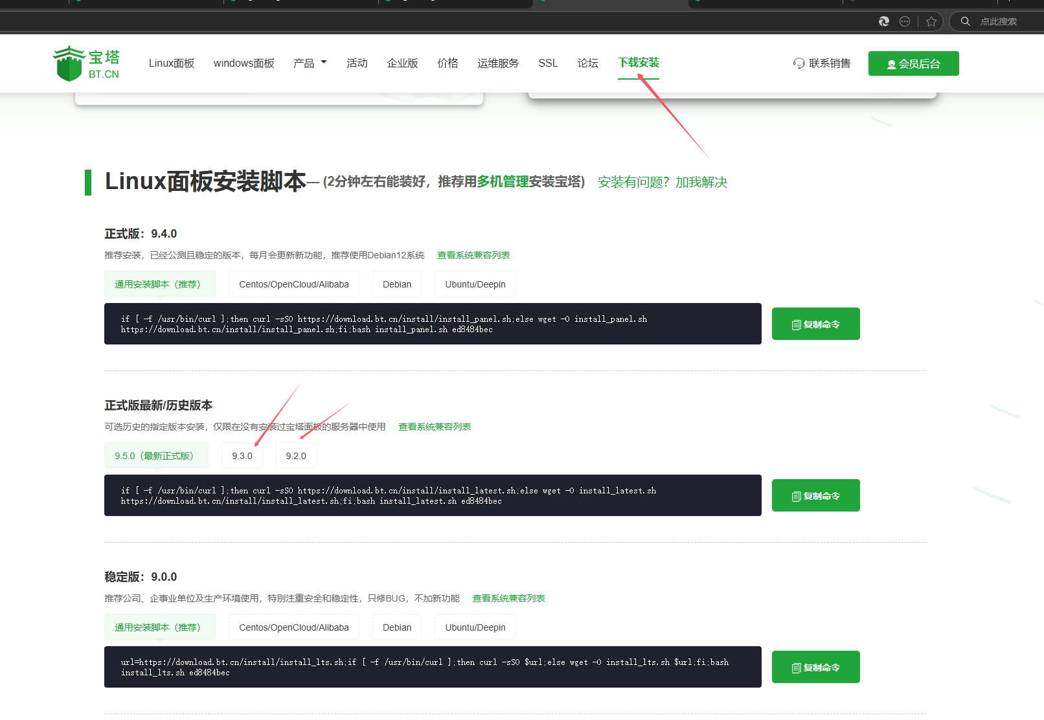Open the 企业版 page
1044x720 pixels.
(402, 63)
